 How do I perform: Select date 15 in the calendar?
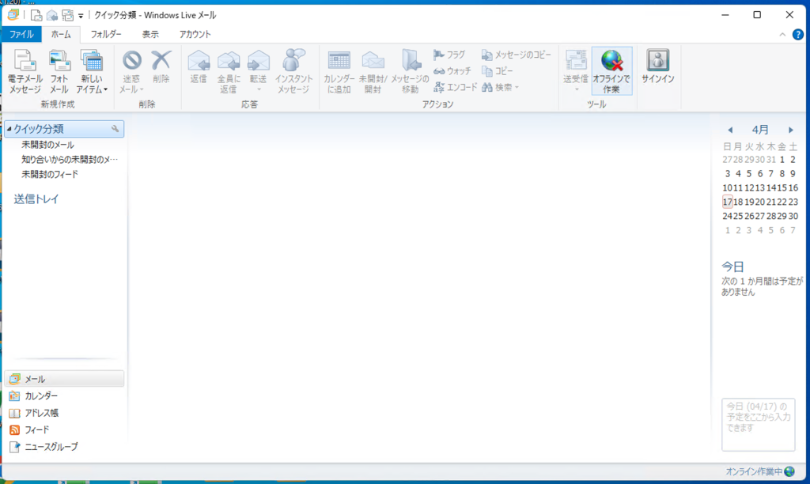pyautogui.click(x=782, y=187)
